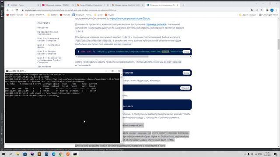The height and width of the screenshot is (157, 280).
Task: Open the REG.RU servers tab
Action: point(57,5)
